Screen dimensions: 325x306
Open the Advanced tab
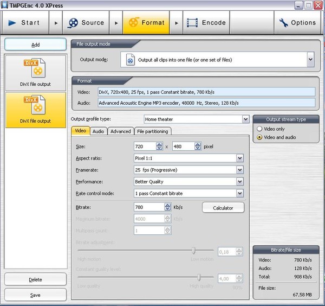tap(121, 131)
